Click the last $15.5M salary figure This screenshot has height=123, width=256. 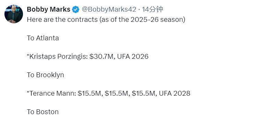coord(145,93)
